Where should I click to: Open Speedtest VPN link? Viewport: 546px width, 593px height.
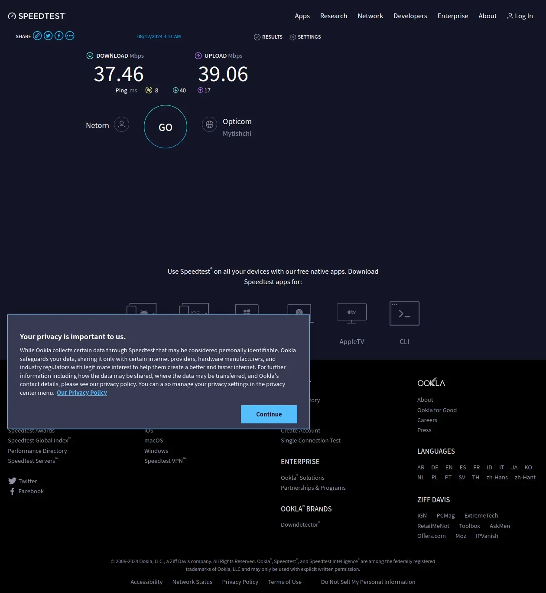[x=165, y=461]
